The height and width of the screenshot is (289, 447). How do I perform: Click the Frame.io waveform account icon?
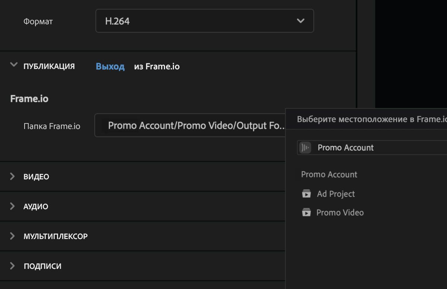pos(305,148)
